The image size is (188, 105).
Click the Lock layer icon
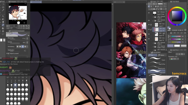click(x=156, y=6)
